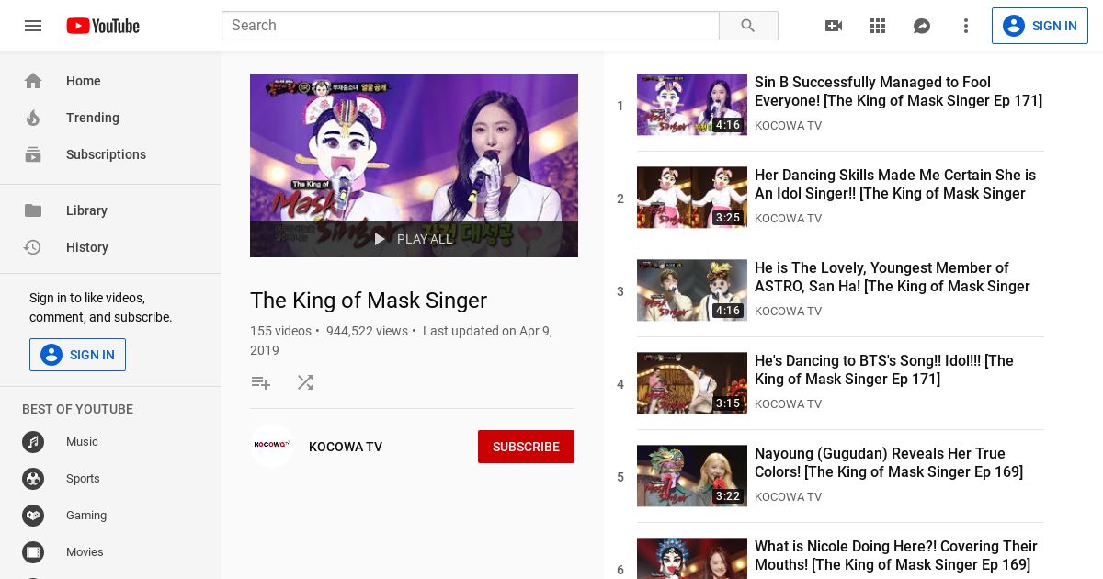Open 'He is The Lovely, Youngest Member' title
This screenshot has height=579, width=1103.
coord(893,278)
